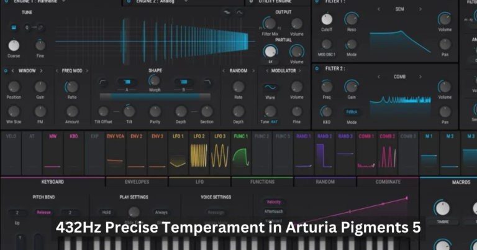The height and width of the screenshot is (250, 477).
Task: Click the Filter 1 Cutoff knob
Action: [327, 19]
